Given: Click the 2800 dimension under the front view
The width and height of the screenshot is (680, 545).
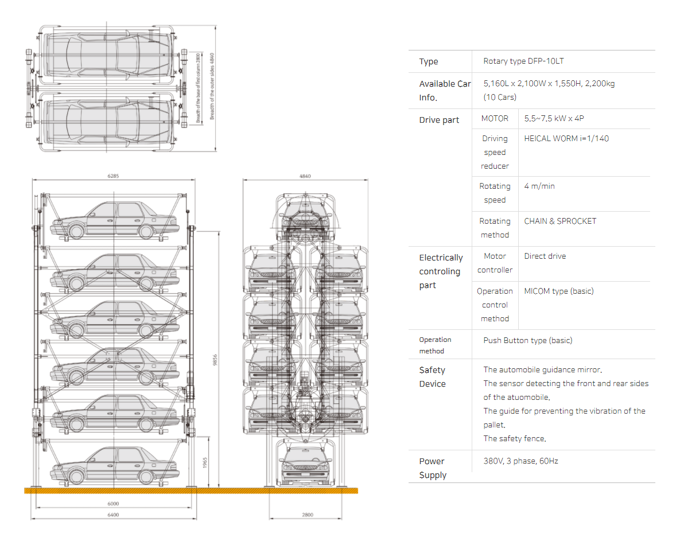Looking at the screenshot, I should 308,515.
